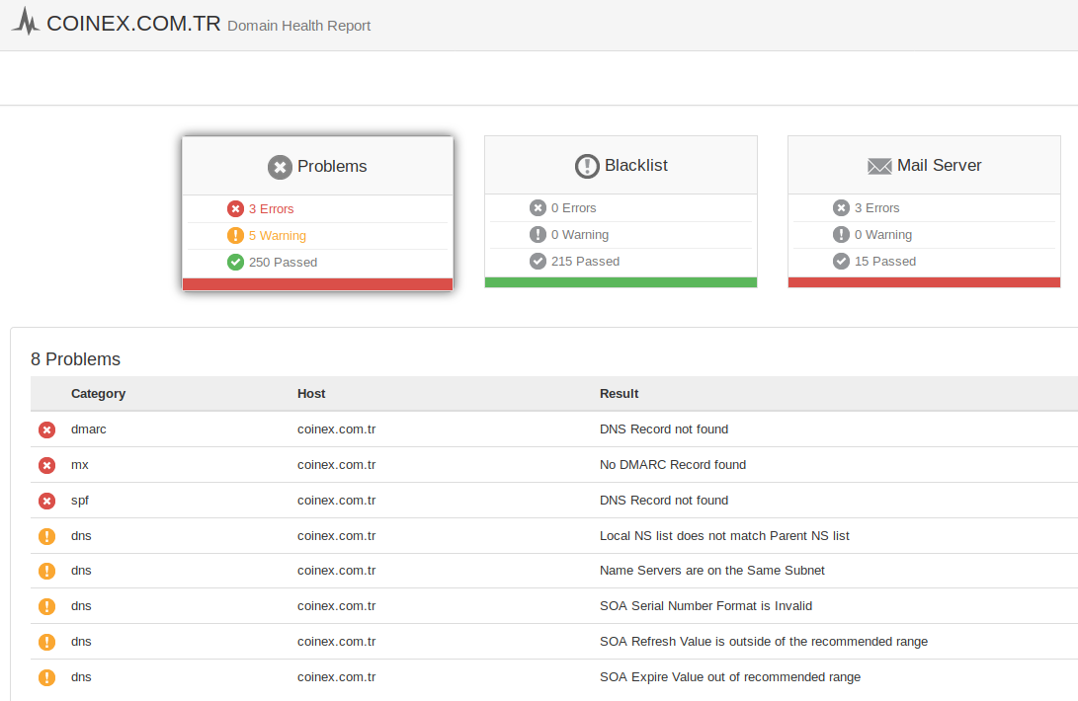
Task: Click SOA Expire Value out of range result
Action: tap(729, 677)
